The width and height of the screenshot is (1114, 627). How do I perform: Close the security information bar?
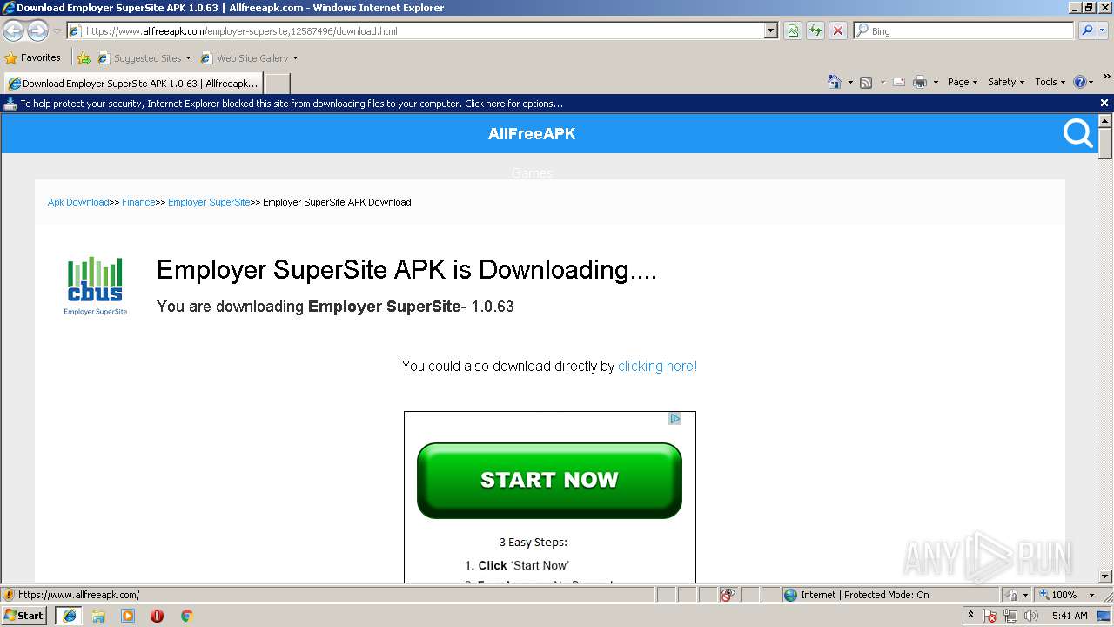[1104, 103]
